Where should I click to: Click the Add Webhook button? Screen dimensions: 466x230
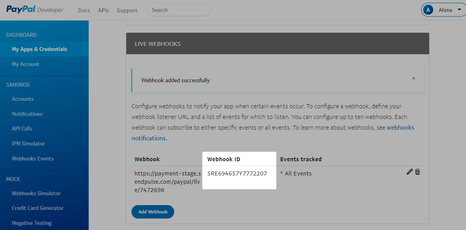[153, 212]
